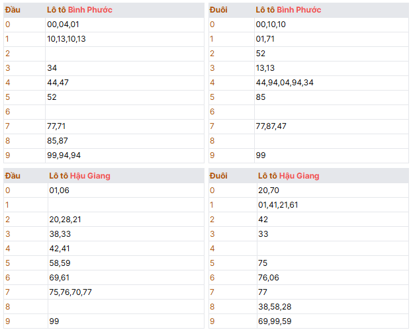
Task: Select Bình Phước Đầu cell 99,94,94
Action: (64, 155)
